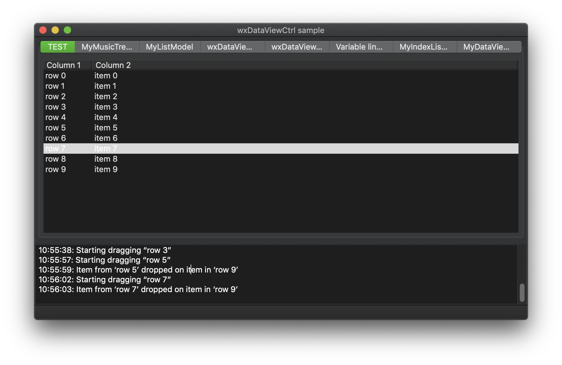Viewport: 562px width, 365px height.
Task: Select row 9 in the list
Action: point(56,169)
